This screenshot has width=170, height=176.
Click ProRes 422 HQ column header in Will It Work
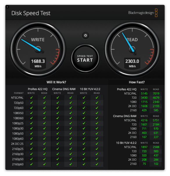coord(37,89)
